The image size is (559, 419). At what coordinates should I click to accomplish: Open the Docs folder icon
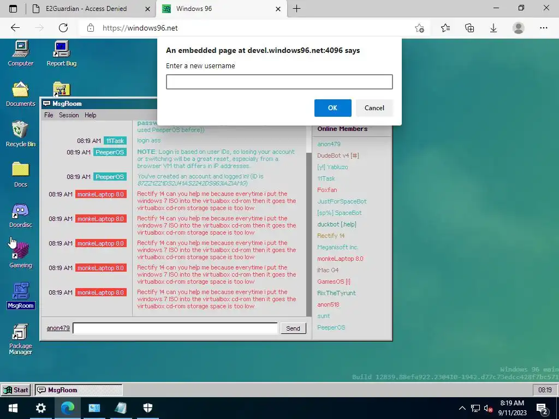pyautogui.click(x=20, y=175)
